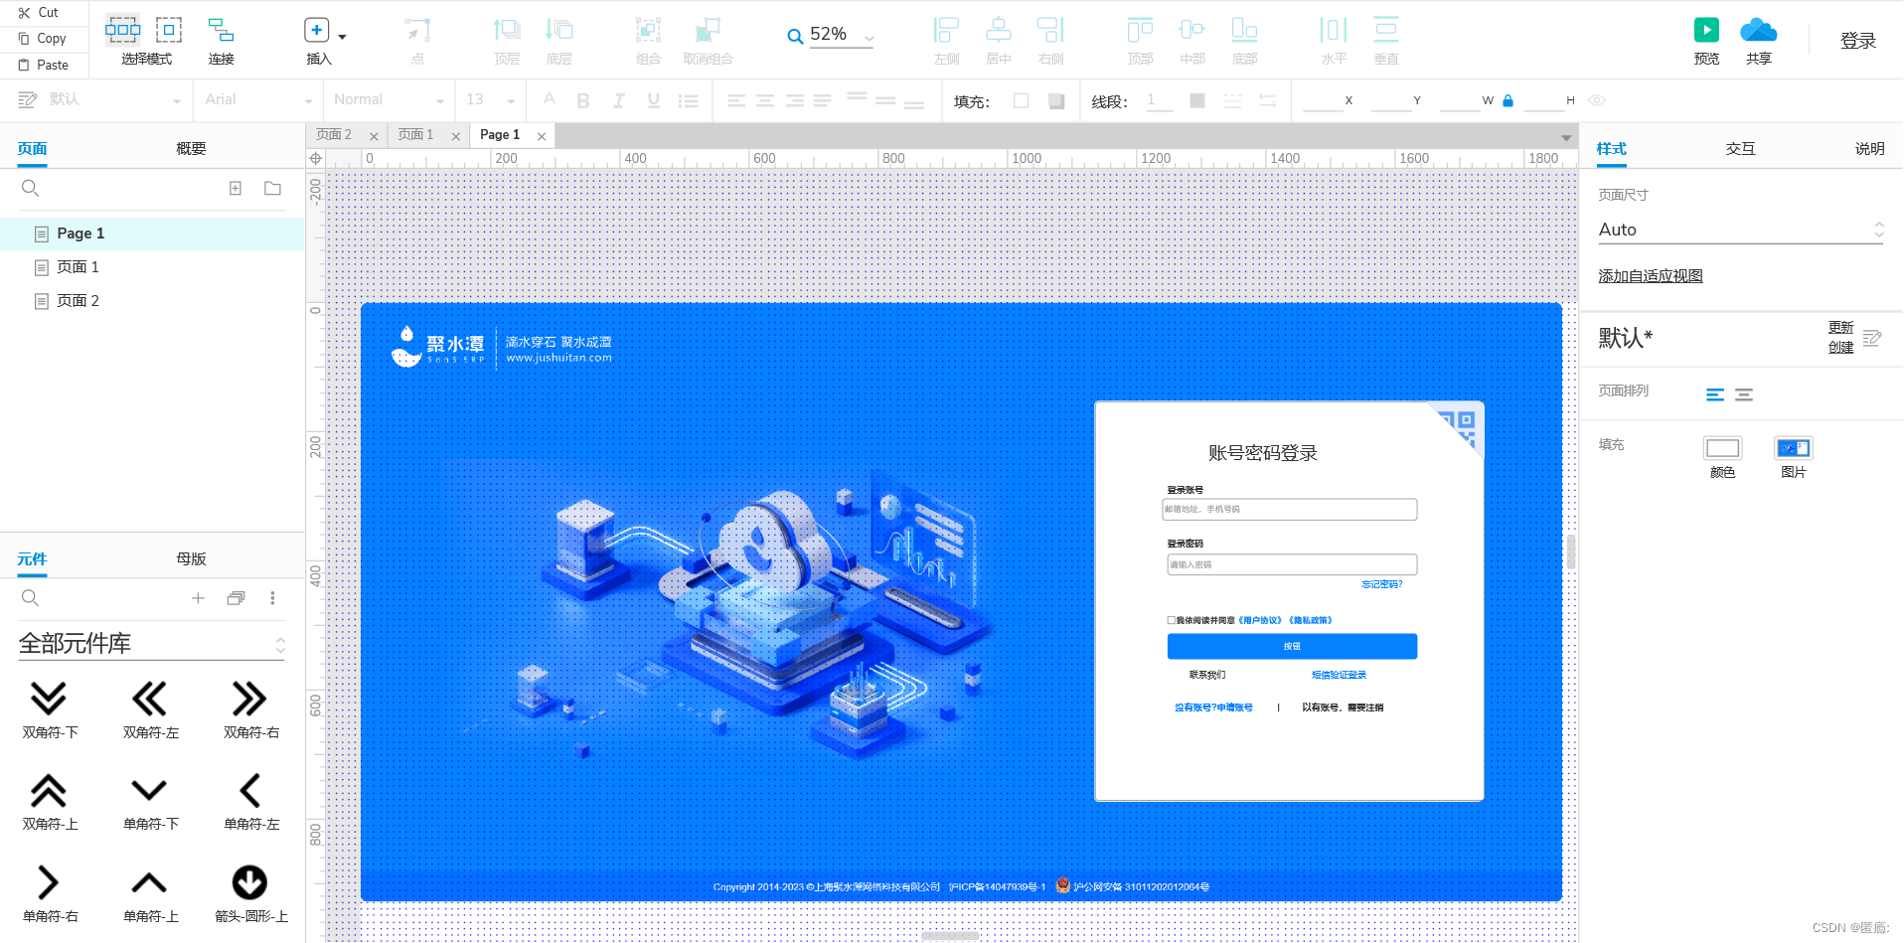
Task: Click the 中部 align middle icon
Action: tap(1192, 30)
